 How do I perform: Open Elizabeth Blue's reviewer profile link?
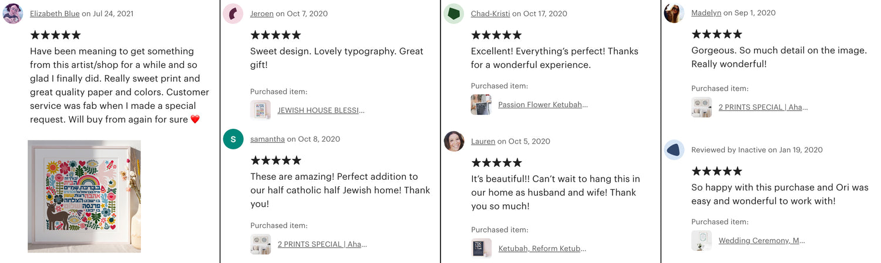coord(55,13)
